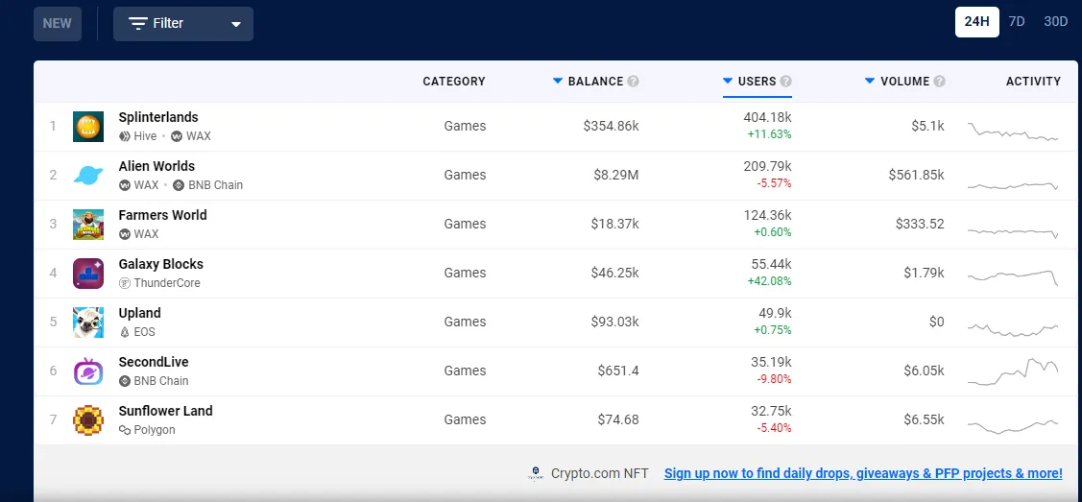Open the Alien Worlds name link
This screenshot has height=502, width=1082.
[x=156, y=166]
